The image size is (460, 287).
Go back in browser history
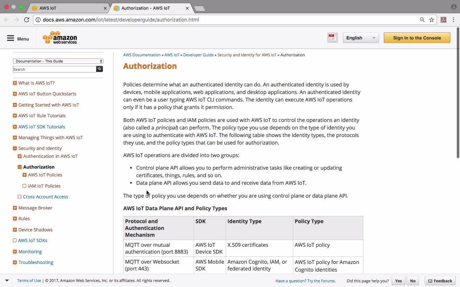(x=6, y=20)
